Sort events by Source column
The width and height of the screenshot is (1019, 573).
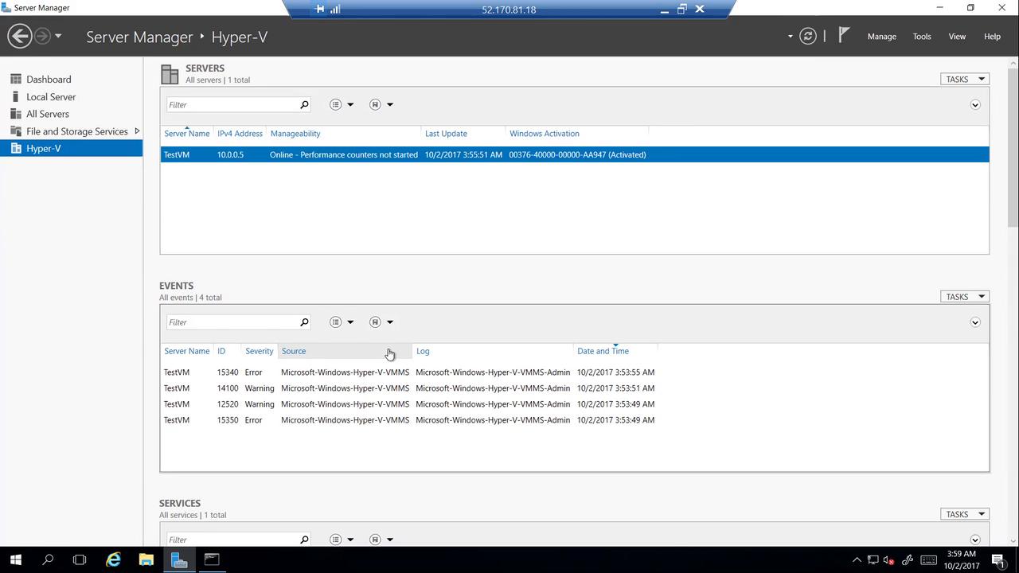coord(345,351)
